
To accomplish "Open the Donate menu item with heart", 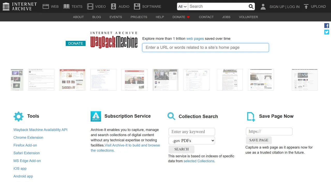I will (181, 17).
